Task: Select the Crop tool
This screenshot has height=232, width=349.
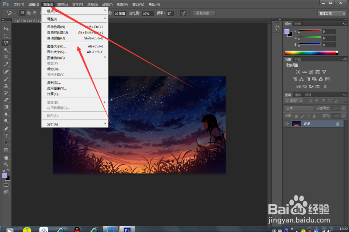Action: tap(6, 57)
